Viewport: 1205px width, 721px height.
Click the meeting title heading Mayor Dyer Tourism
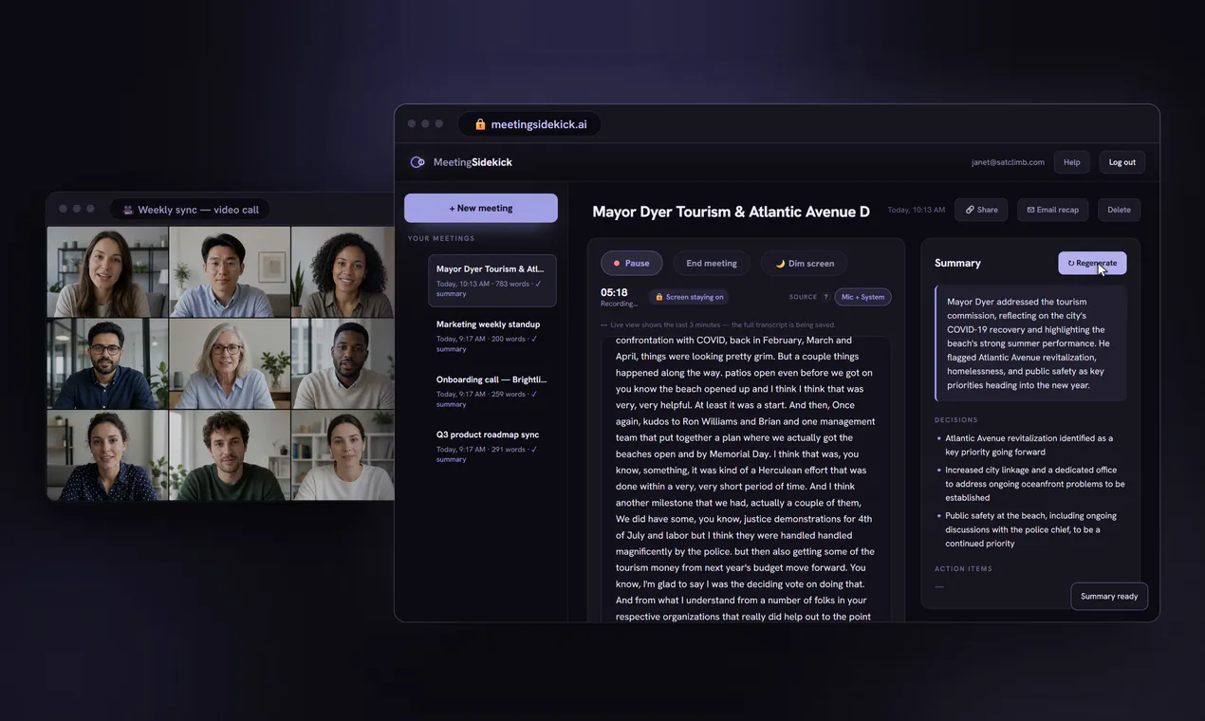point(731,212)
